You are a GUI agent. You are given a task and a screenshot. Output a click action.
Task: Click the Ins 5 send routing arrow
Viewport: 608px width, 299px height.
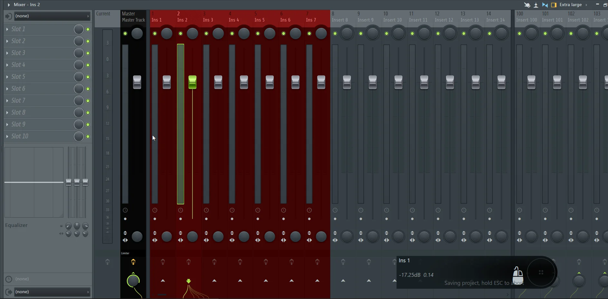(x=266, y=281)
